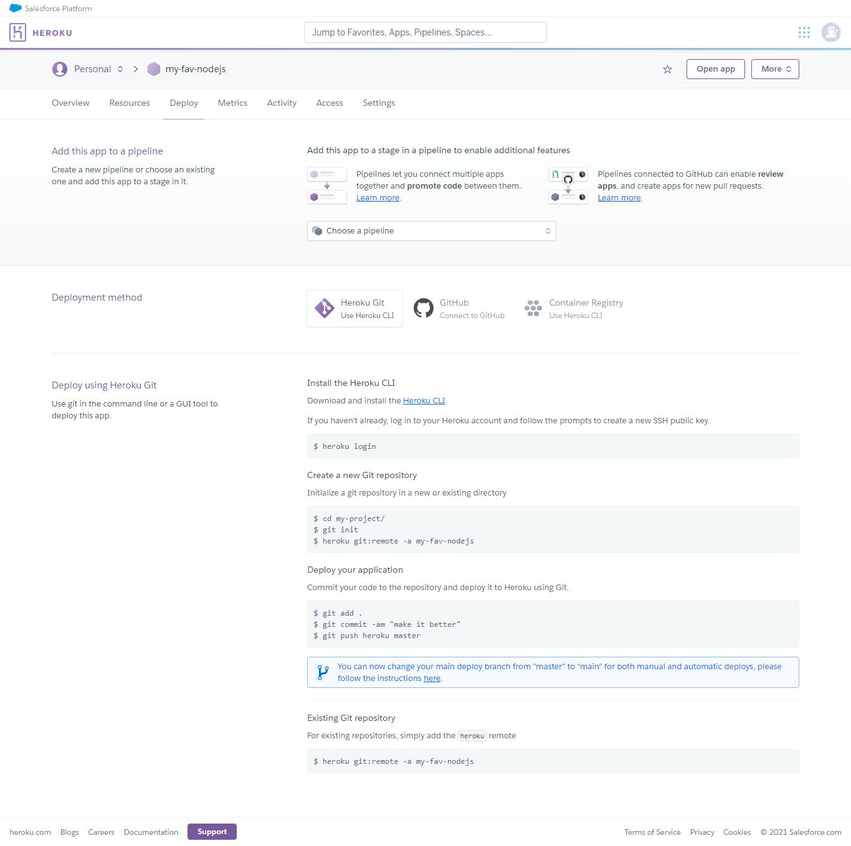Screen dimensions: 851x846
Task: Open heroku.com footer link
Action: [x=30, y=832]
